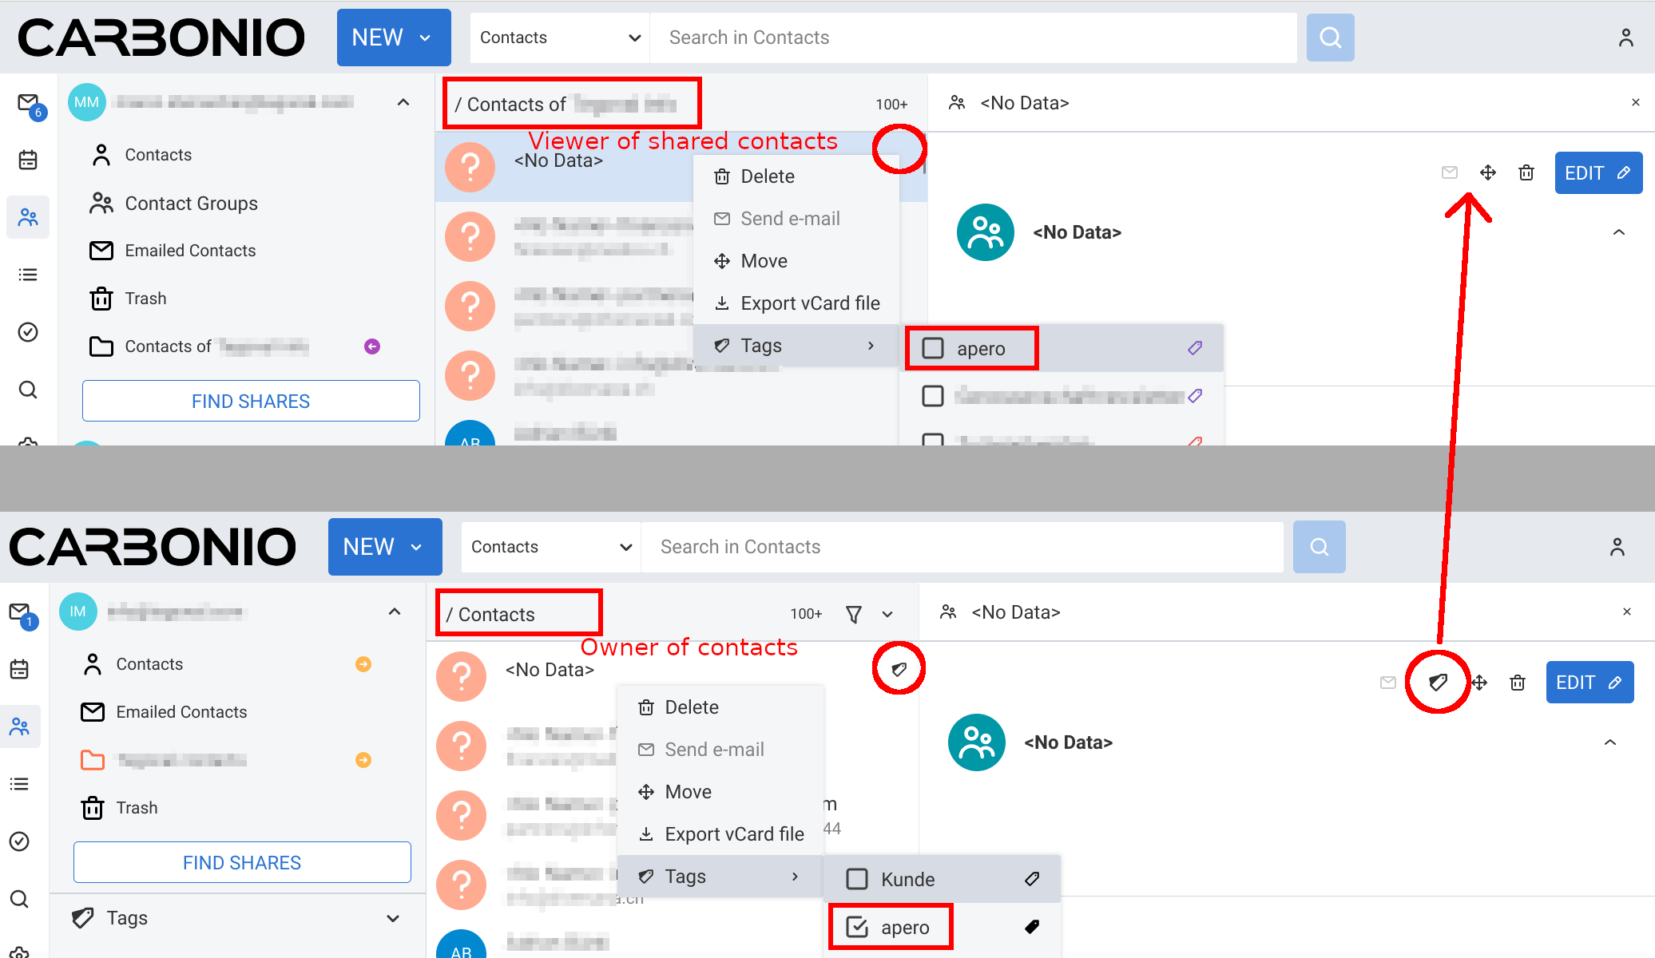The width and height of the screenshot is (1655, 958).
Task: Click blue search button in top window
Action: [1330, 38]
